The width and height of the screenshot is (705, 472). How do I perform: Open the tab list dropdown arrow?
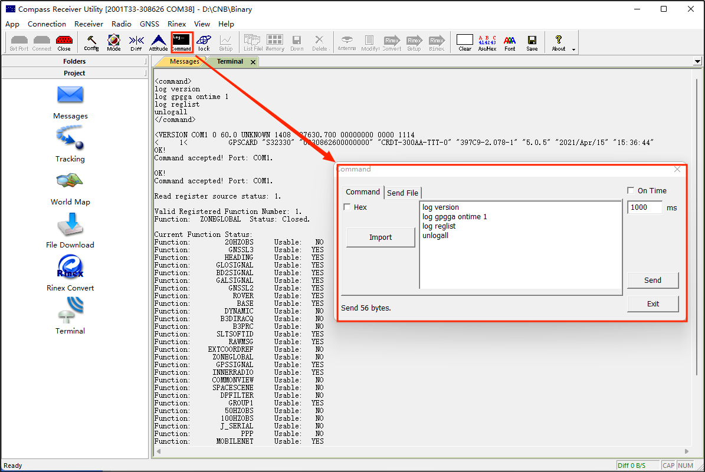coord(697,61)
